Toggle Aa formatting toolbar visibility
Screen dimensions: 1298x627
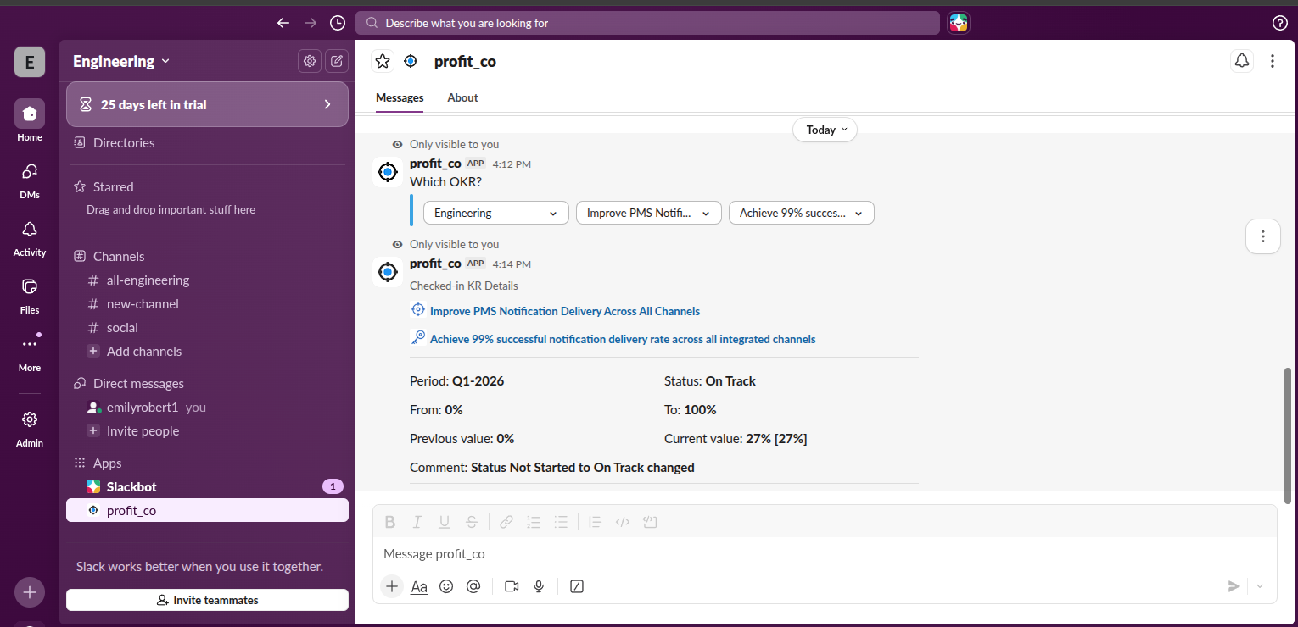(x=419, y=586)
